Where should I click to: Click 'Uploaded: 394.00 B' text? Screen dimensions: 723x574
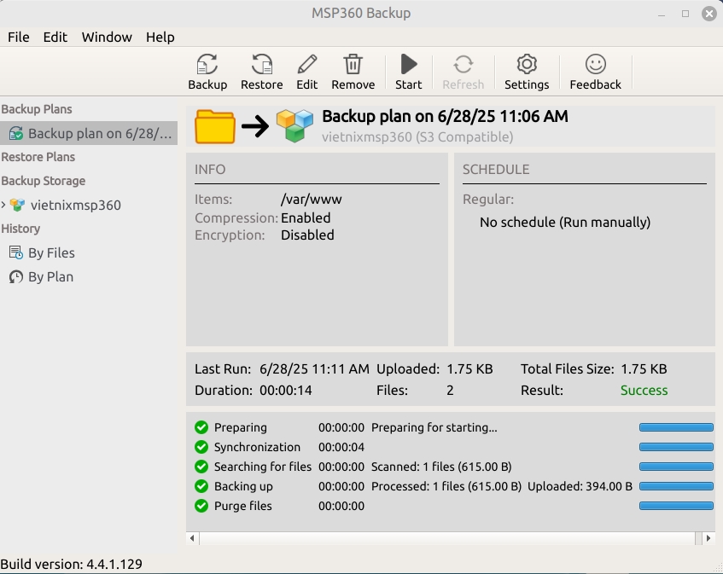580,486
